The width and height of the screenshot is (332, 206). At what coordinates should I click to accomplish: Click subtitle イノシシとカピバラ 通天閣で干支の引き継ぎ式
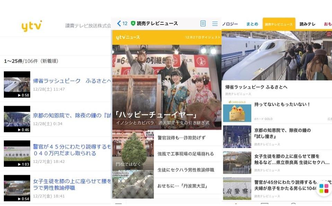(163, 123)
